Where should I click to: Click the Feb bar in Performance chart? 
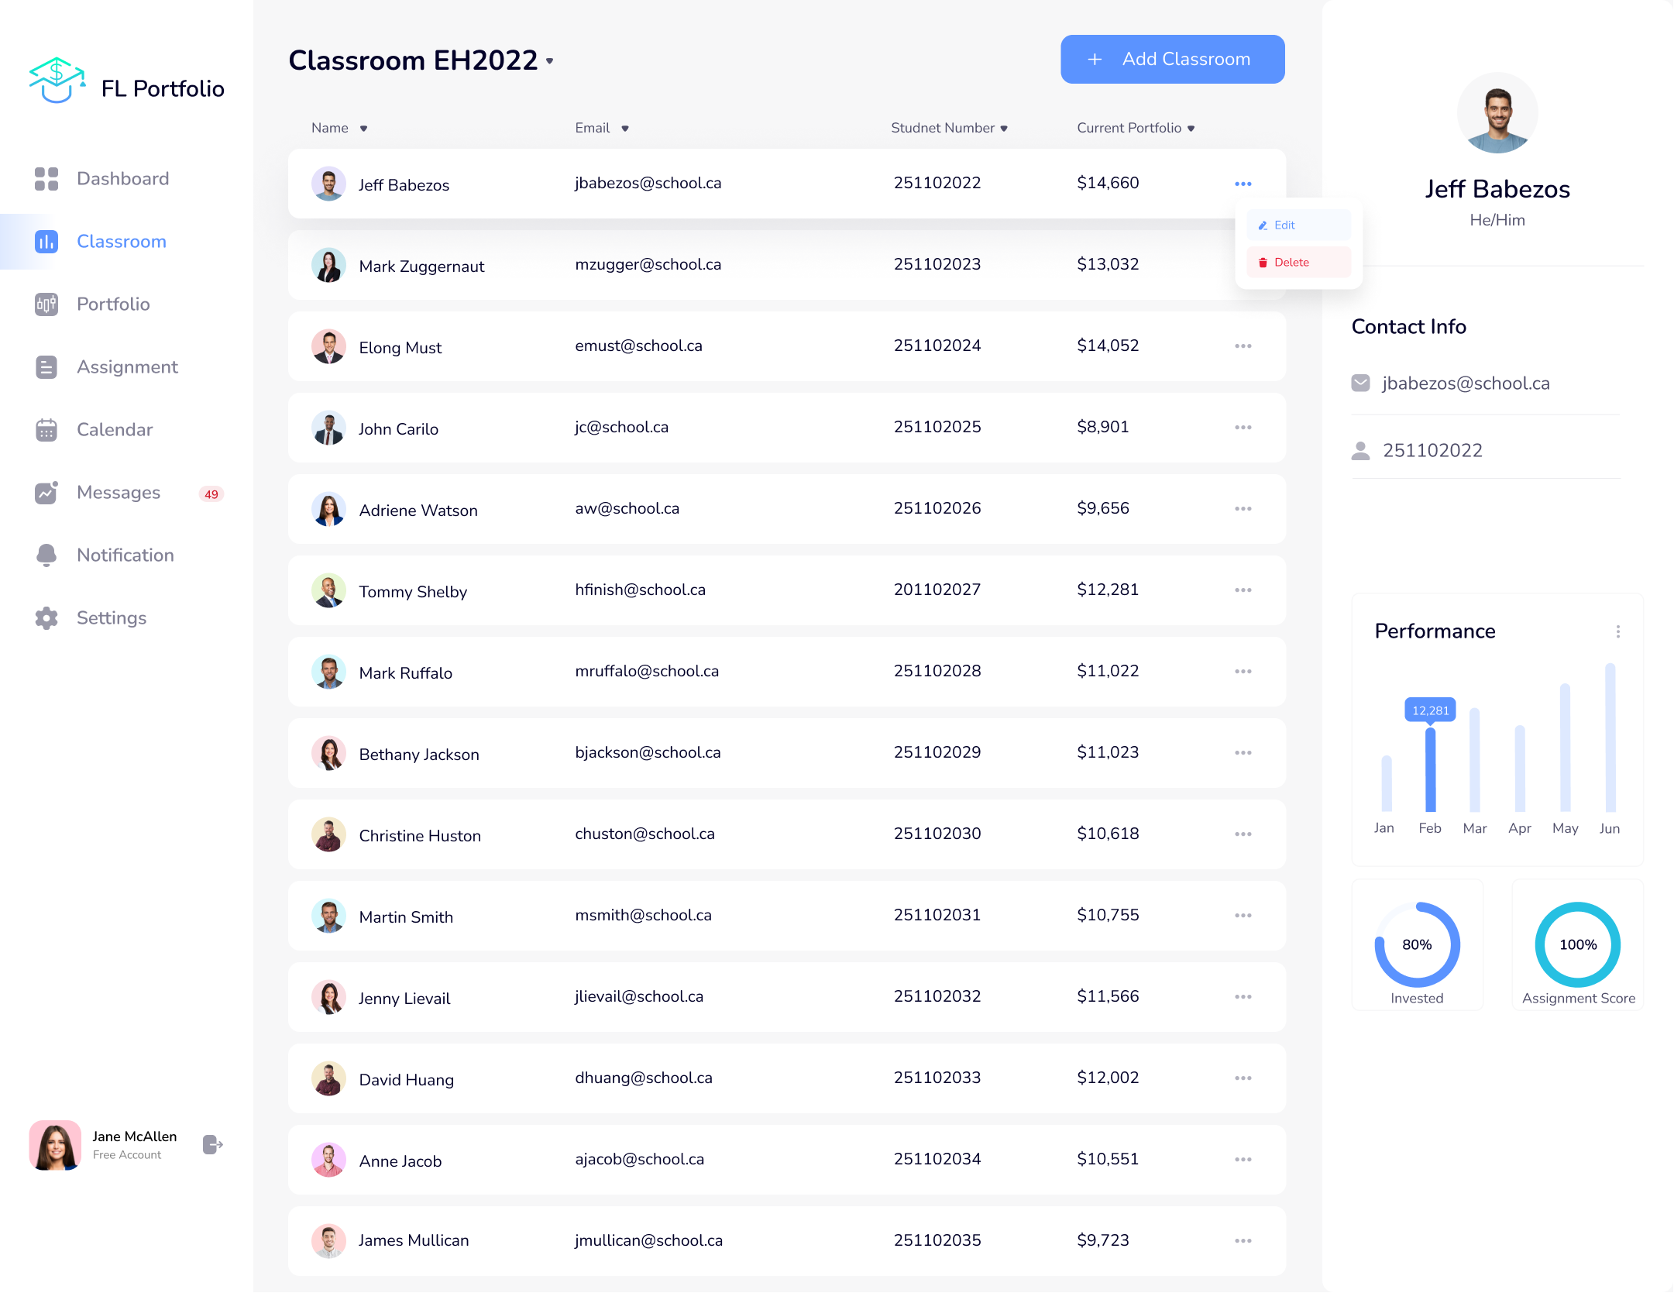tap(1430, 769)
